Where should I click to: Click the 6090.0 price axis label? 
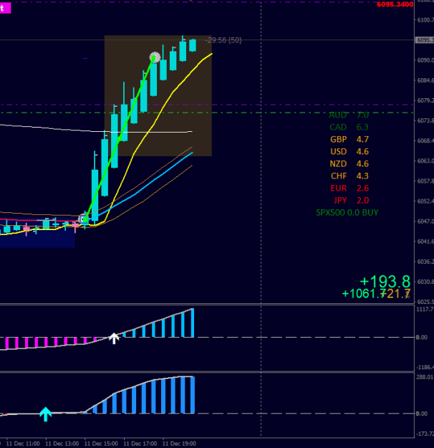(x=425, y=60)
